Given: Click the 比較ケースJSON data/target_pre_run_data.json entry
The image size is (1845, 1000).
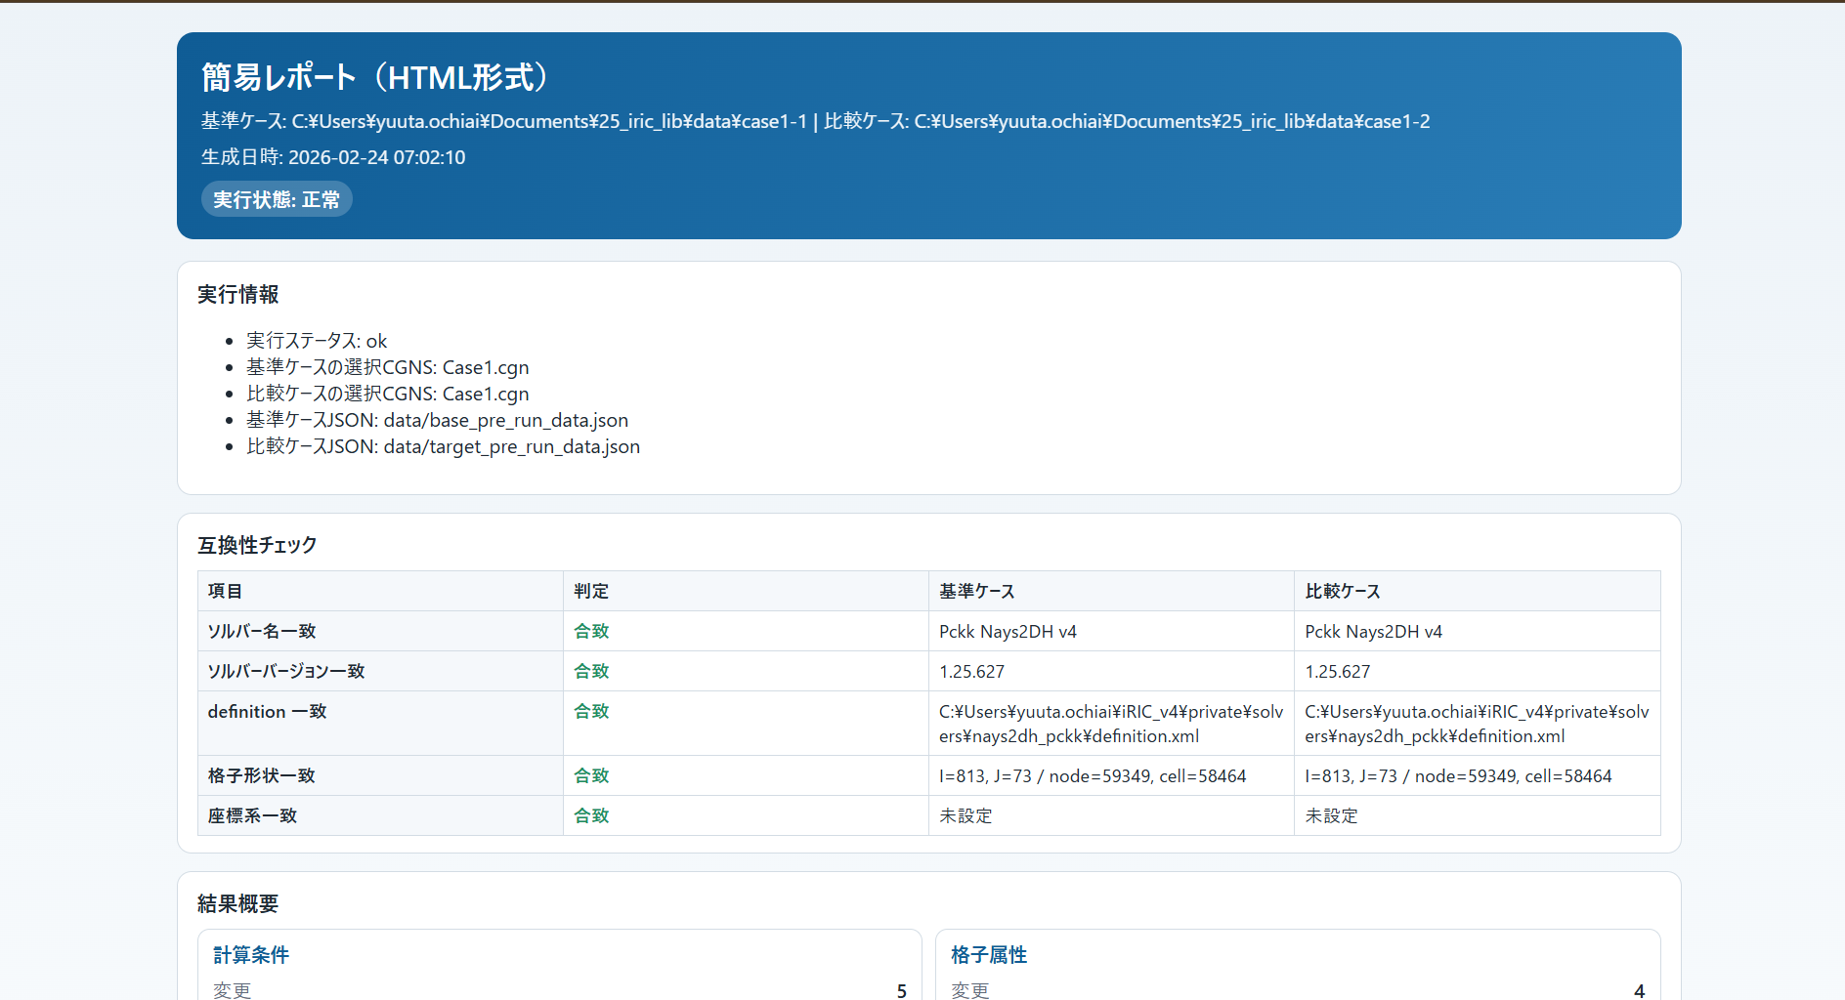Looking at the screenshot, I should pos(443,446).
